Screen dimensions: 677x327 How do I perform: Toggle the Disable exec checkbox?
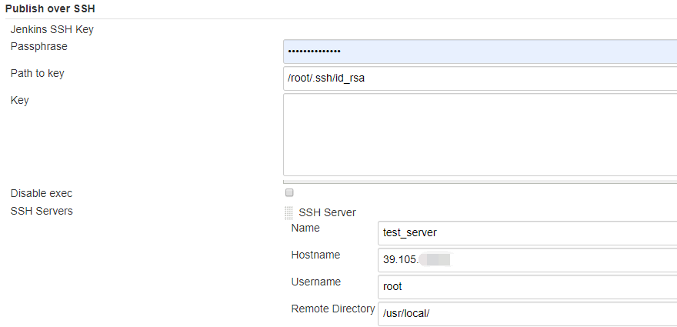pyautogui.click(x=289, y=192)
